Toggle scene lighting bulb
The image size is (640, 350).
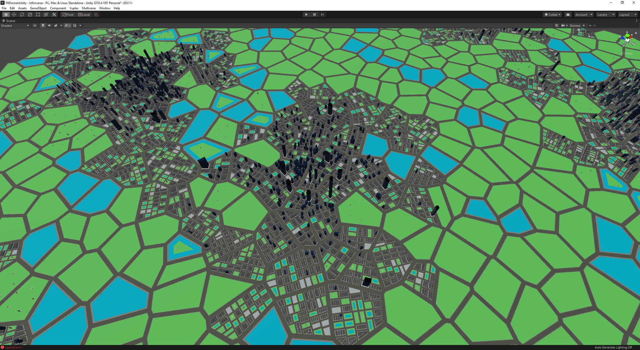point(43,26)
